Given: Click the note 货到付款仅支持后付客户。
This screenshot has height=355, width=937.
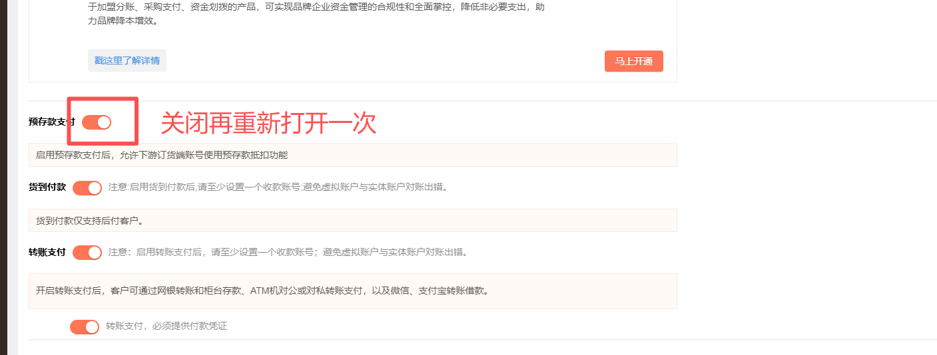Looking at the screenshot, I should tap(90, 221).
